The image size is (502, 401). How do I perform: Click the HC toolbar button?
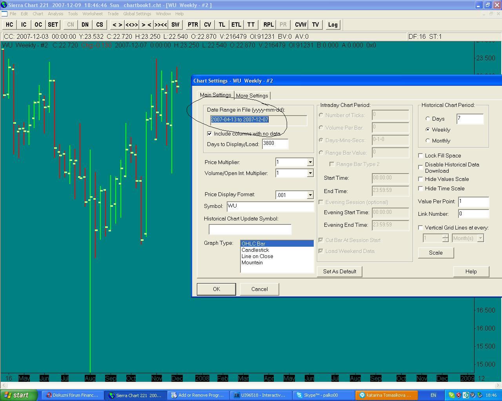pos(9,25)
